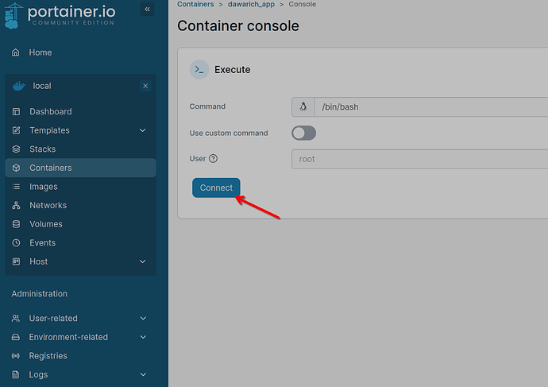The width and height of the screenshot is (548, 387).
Task: Click the Stacks layers icon
Action: pos(16,149)
